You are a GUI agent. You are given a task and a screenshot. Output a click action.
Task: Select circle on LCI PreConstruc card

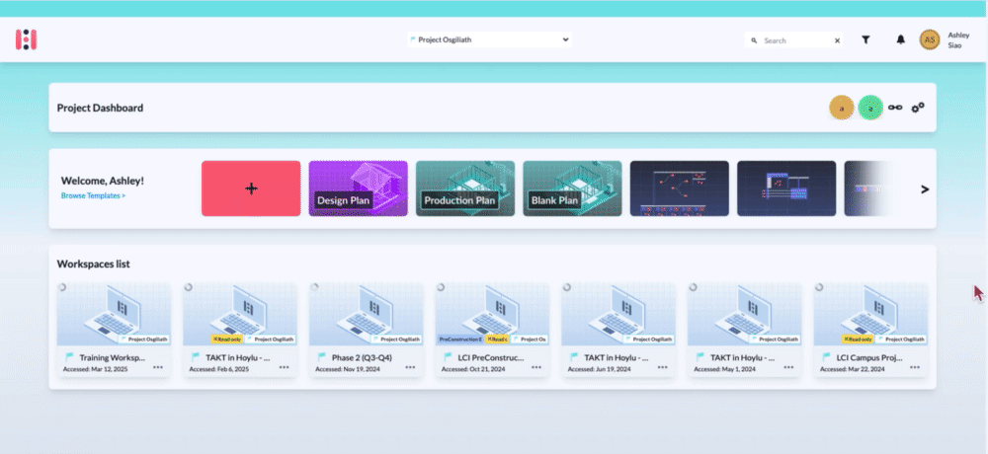(441, 287)
